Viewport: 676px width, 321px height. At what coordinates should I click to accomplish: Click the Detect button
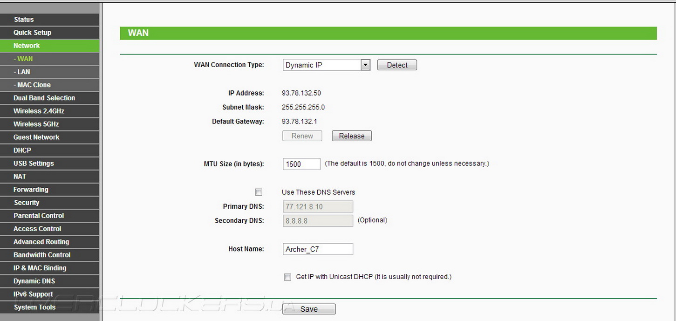pos(397,65)
